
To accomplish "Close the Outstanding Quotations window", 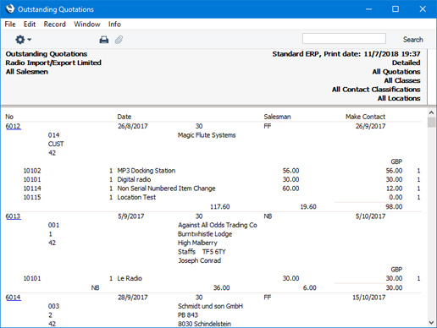I will point(423,9).
